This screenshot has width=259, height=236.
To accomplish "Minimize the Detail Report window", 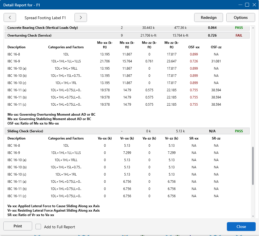I will click(240, 5).
